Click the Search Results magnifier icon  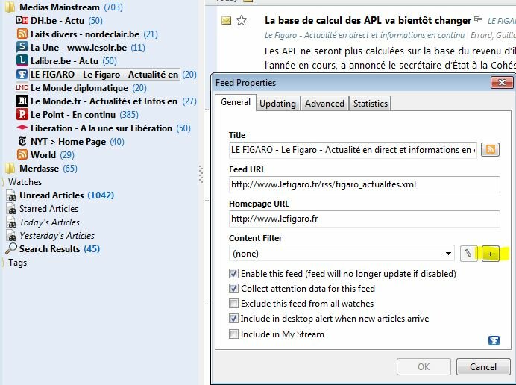pyautogui.click(x=11, y=248)
